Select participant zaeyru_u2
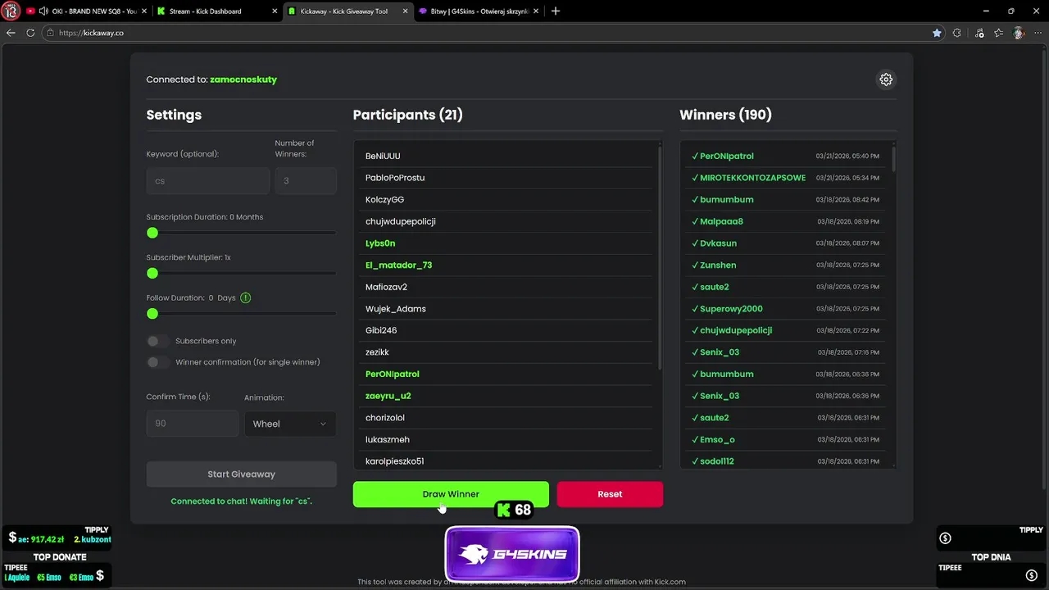 (x=388, y=396)
